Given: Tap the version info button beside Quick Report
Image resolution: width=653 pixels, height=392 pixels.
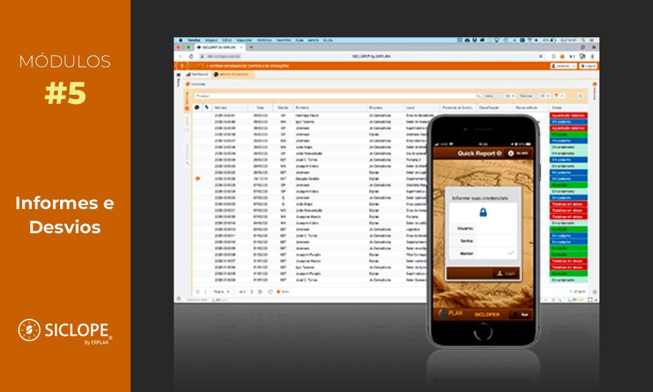Looking at the screenshot, I should 518,154.
